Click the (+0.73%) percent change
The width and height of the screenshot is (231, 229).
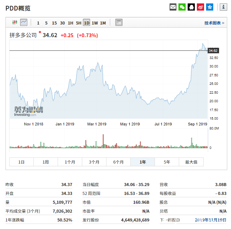[x=87, y=35]
